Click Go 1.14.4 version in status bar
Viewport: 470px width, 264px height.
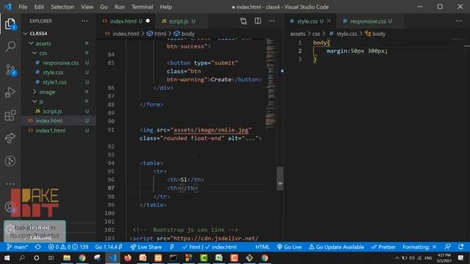(x=109, y=247)
